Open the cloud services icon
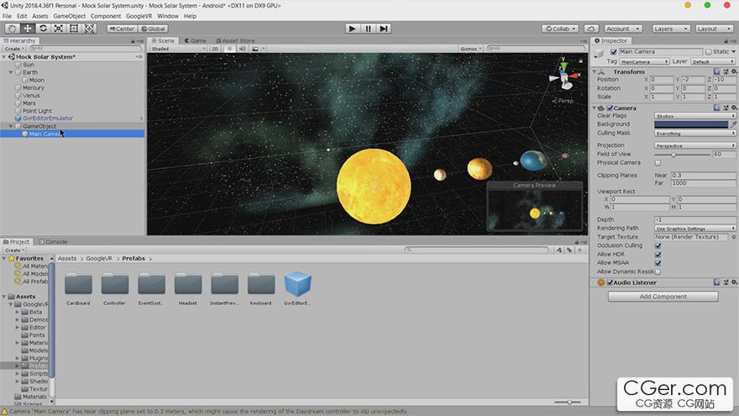 coord(591,29)
